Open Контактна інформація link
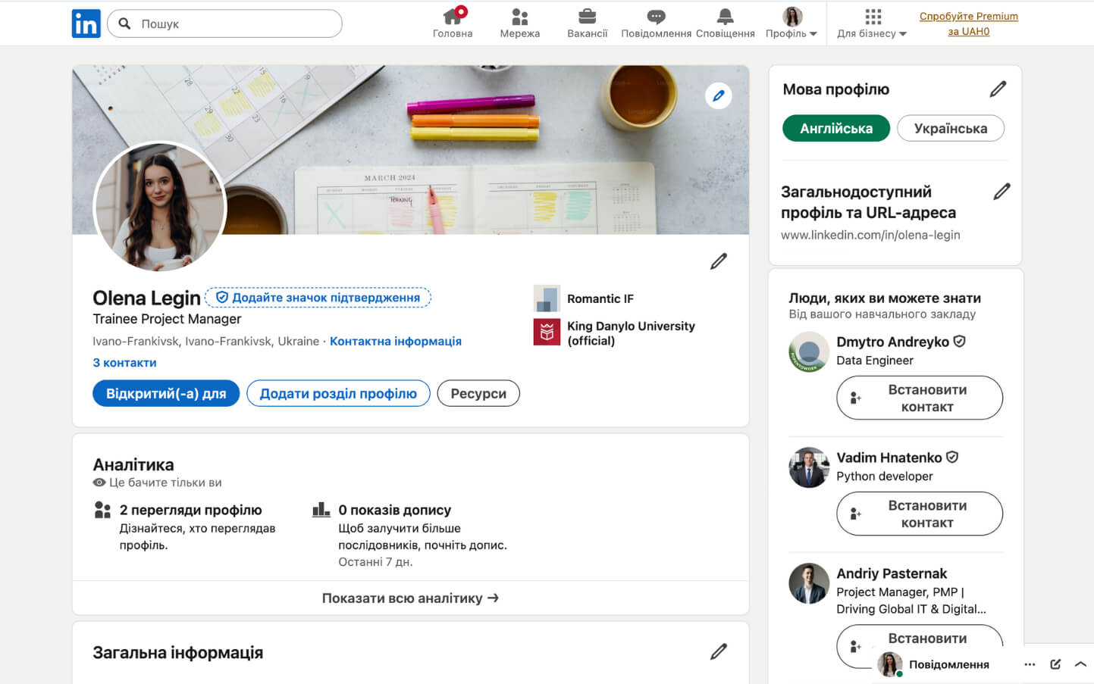1094x684 pixels. 395,342
